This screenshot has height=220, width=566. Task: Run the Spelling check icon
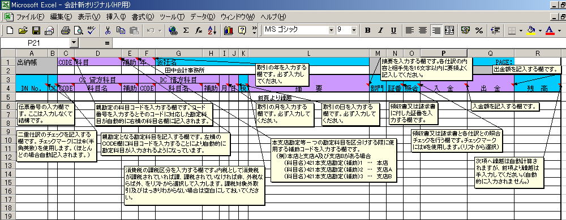click(x=91, y=30)
